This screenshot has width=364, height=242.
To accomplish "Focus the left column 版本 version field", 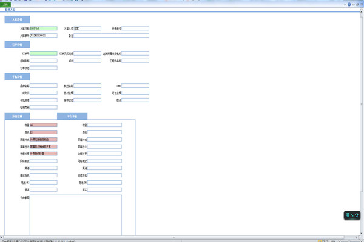I will pyautogui.click(x=44, y=189).
